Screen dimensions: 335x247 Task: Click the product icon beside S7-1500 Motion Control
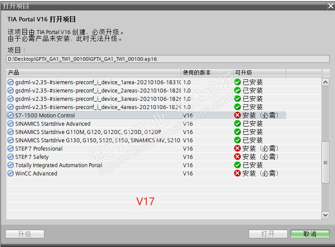(10, 116)
